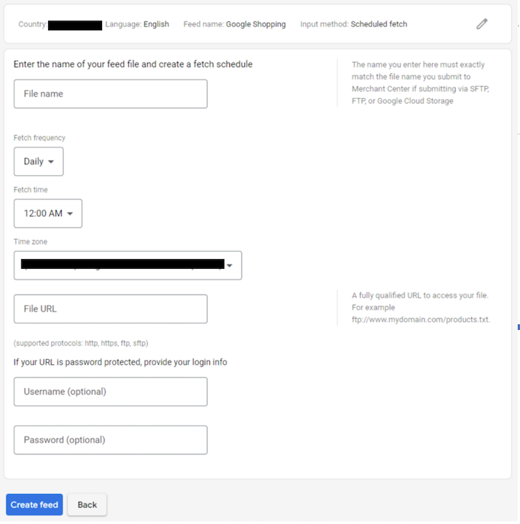The image size is (520, 524).
Task: Click the Back button
Action: pos(87,505)
